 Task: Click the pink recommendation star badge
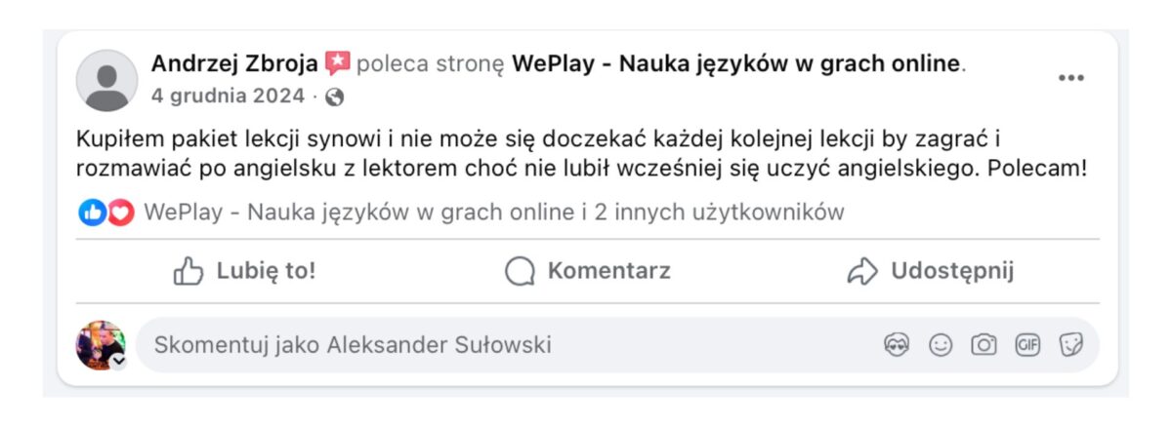click(337, 64)
